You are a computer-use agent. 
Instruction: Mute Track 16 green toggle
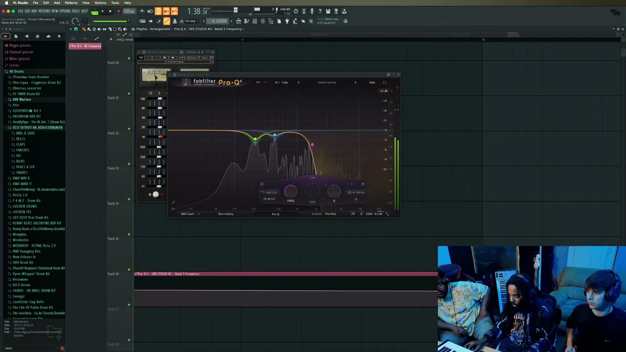click(x=129, y=269)
